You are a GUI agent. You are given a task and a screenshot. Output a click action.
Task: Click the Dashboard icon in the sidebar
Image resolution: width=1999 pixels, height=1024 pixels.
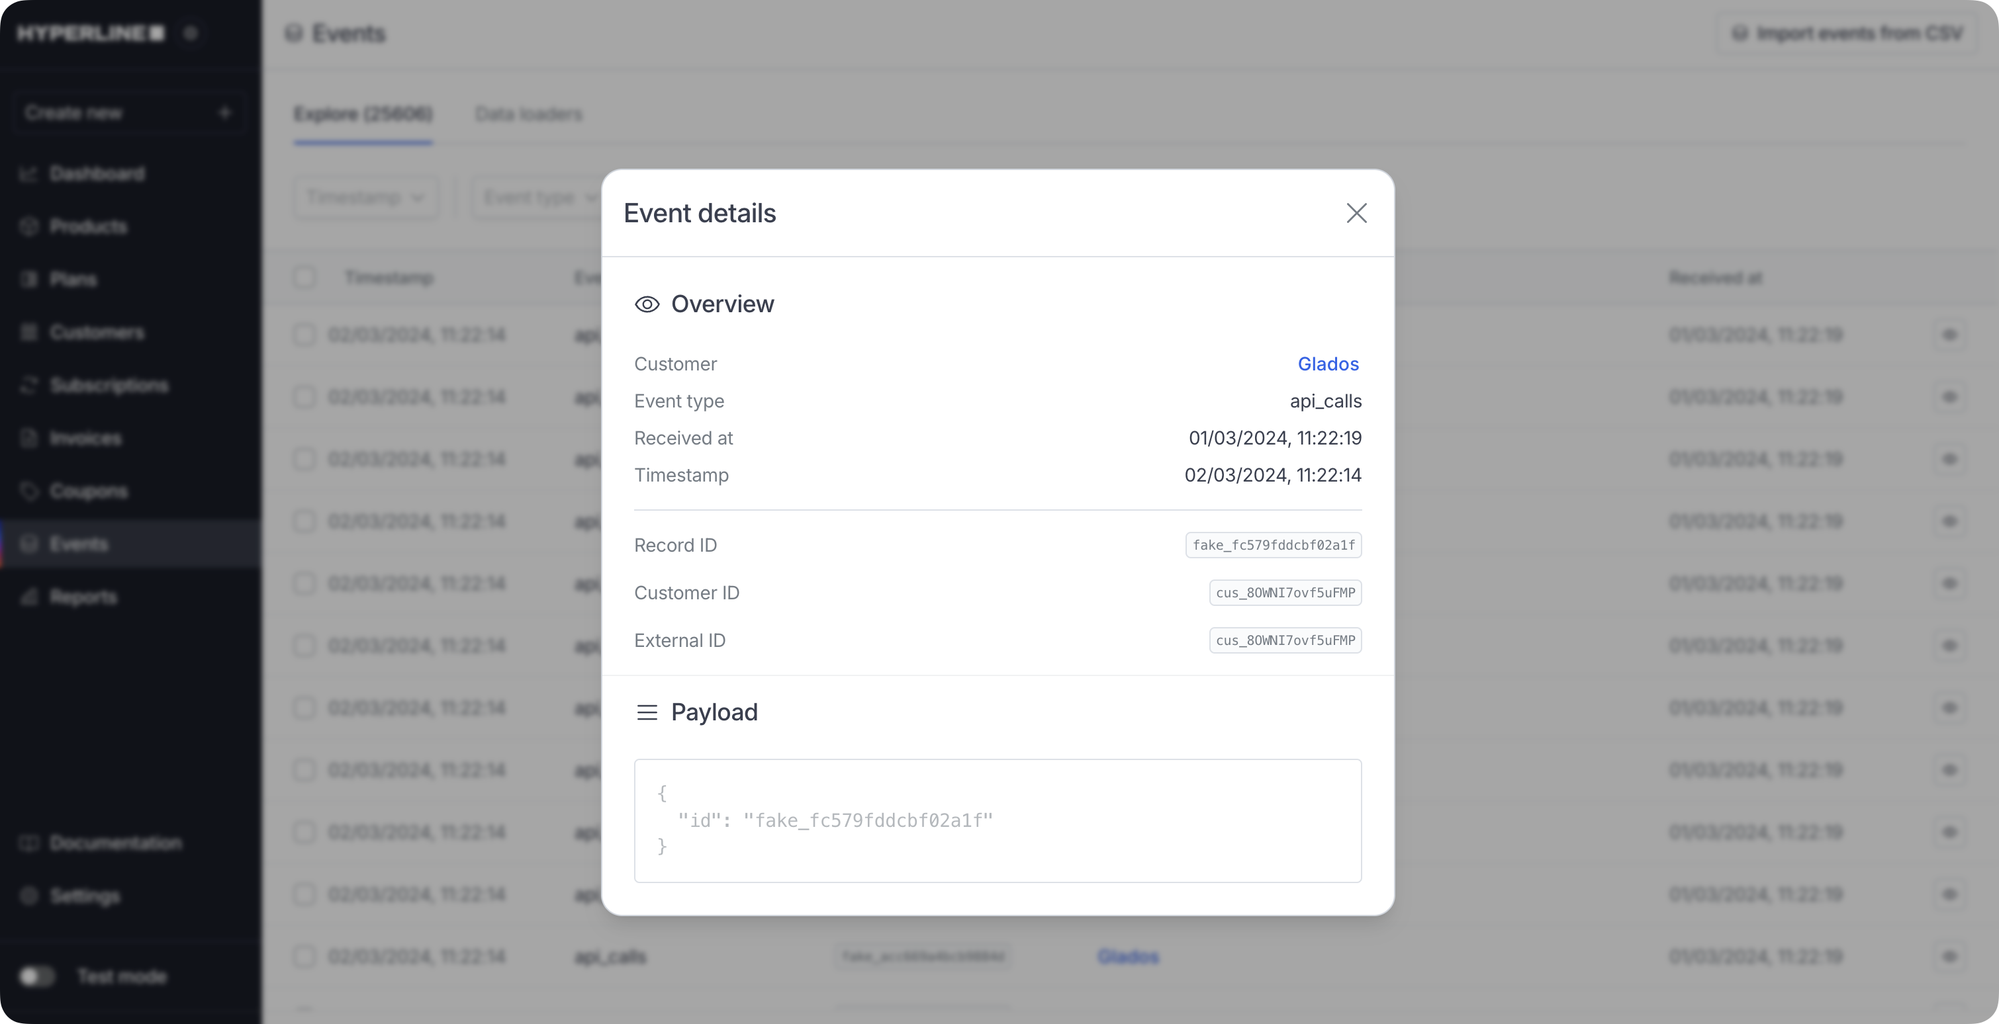coord(28,174)
